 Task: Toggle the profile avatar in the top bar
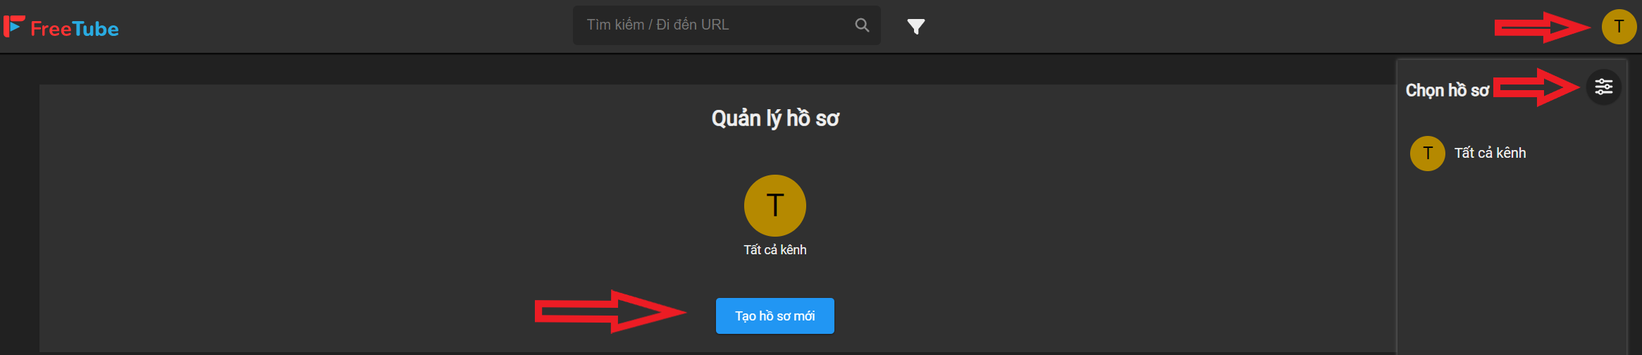pyautogui.click(x=1619, y=27)
